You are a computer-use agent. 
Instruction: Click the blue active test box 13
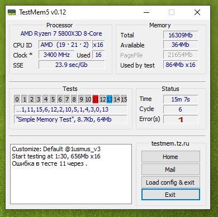110,99
